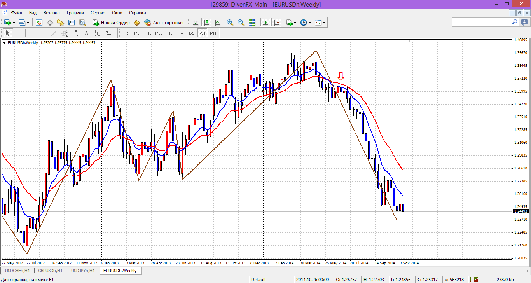This screenshot has width=531, height=283.
Task: Open the Tile Windows layout icon
Action: tap(252, 23)
